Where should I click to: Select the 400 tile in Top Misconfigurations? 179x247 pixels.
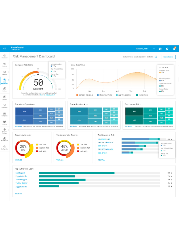pyautogui.click(x=24, y=111)
